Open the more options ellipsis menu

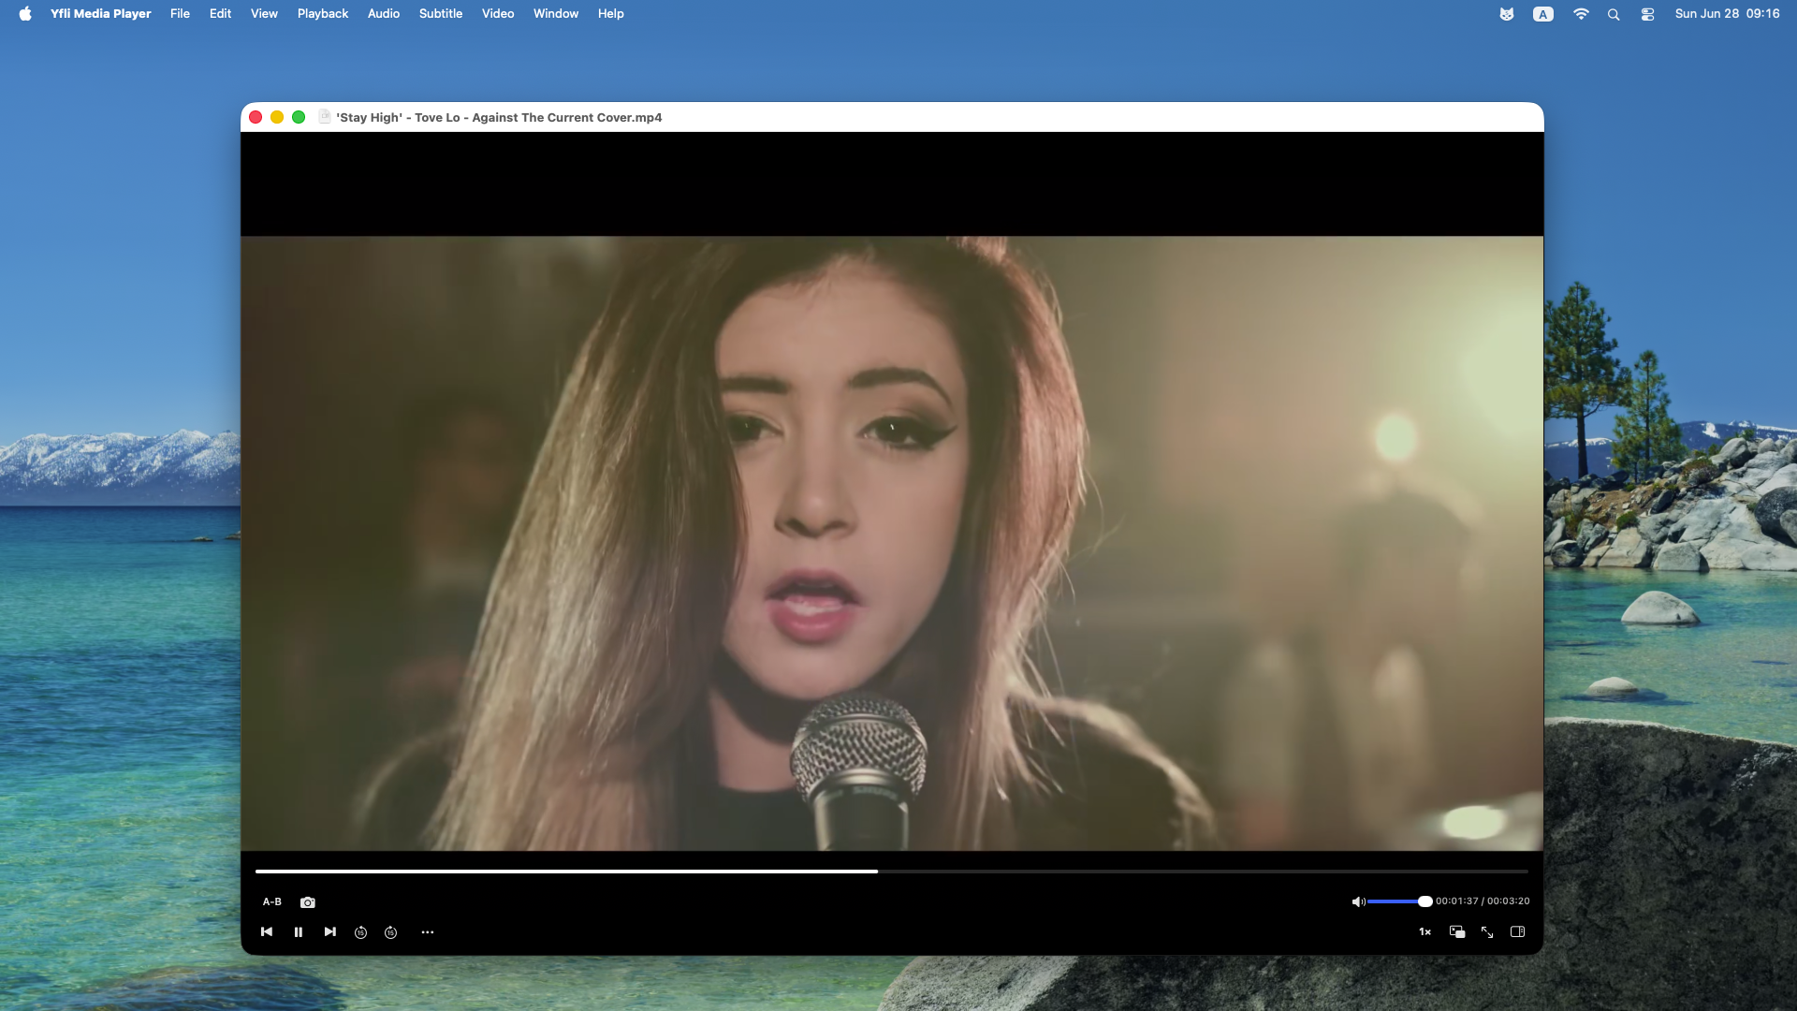click(428, 932)
